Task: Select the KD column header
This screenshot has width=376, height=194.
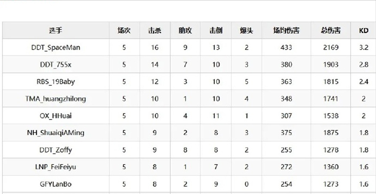Action: tap(363, 30)
